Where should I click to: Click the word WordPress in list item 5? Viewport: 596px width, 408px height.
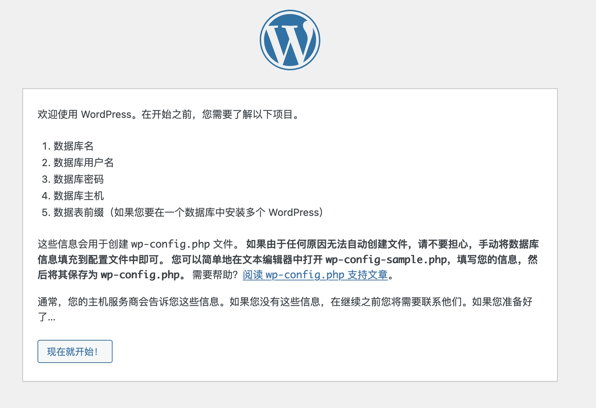click(294, 212)
